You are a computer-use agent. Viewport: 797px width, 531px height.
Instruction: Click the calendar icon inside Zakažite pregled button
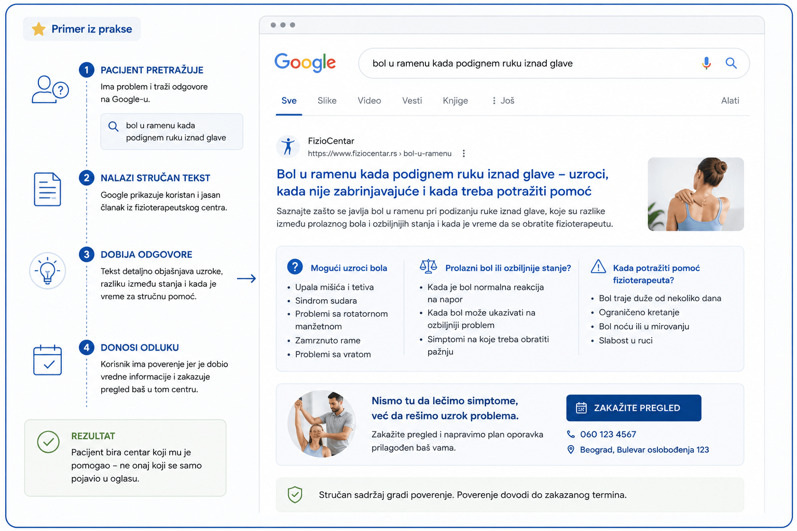[581, 408]
